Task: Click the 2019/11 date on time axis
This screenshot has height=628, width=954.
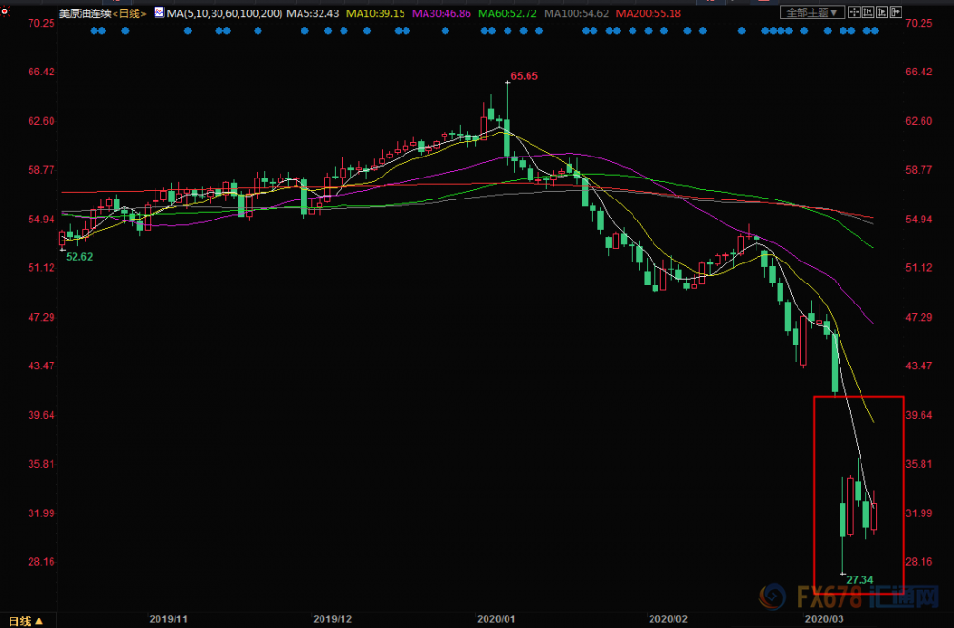Action: [169, 618]
